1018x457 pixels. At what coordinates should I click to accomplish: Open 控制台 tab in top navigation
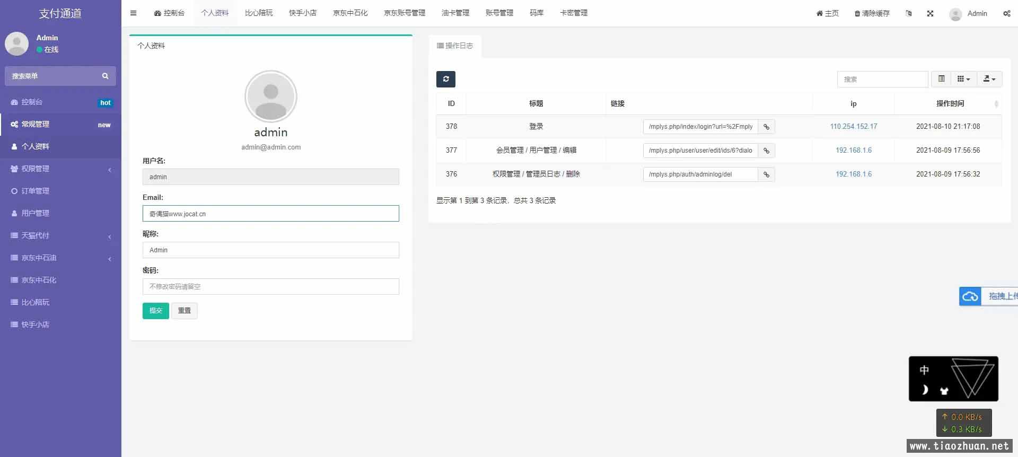pos(169,13)
